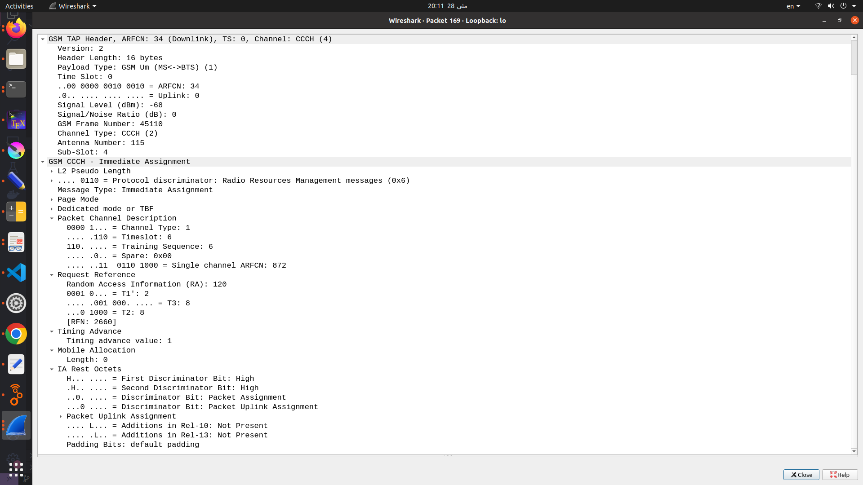Launch Google Chrome from the dock
This screenshot has width=863, height=485.
tap(16, 334)
